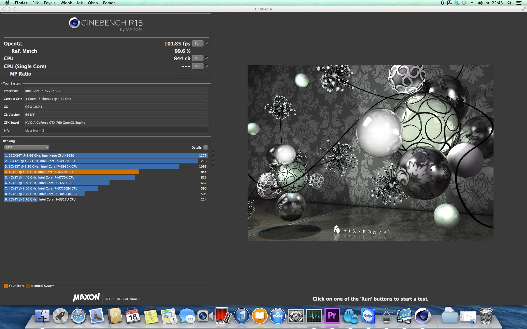Click the panel divider grip handle
This screenshot has width=527, height=329.
[213, 158]
